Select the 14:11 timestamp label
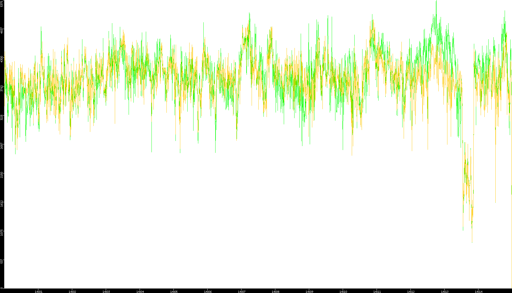 (377, 291)
